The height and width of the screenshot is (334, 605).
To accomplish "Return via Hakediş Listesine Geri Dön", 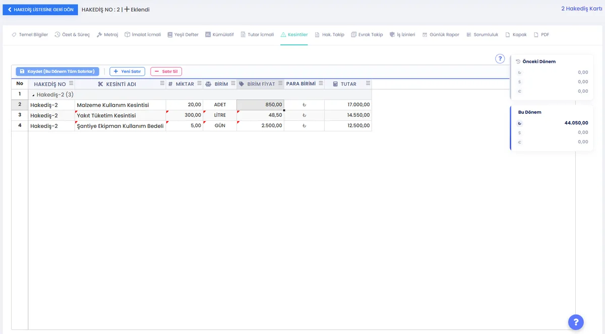I will (x=40, y=10).
